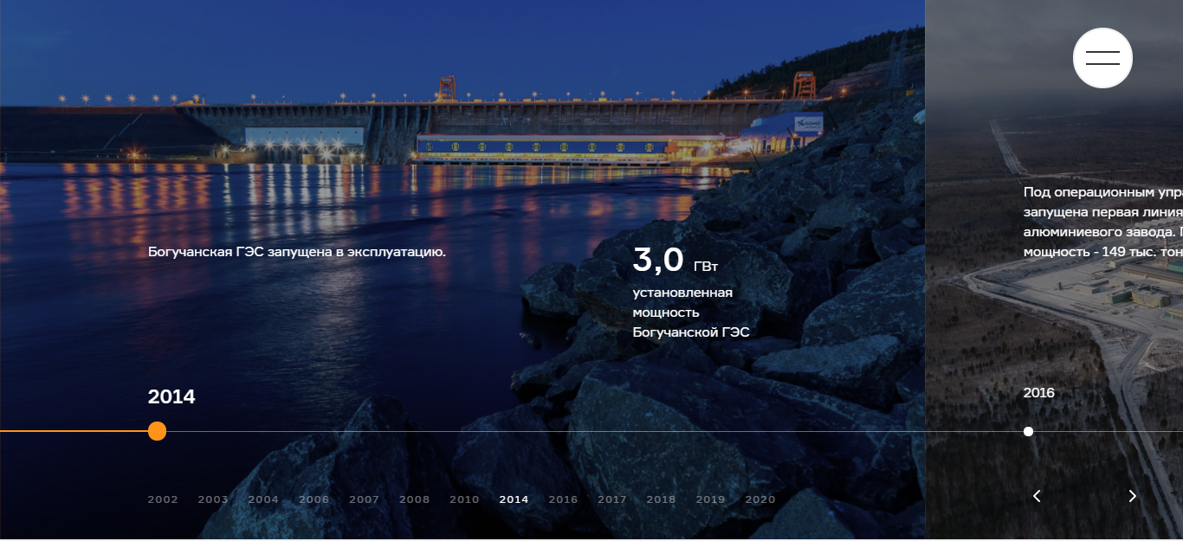
Task: Click the left chevron arrow to go back
Action: coord(1036,496)
